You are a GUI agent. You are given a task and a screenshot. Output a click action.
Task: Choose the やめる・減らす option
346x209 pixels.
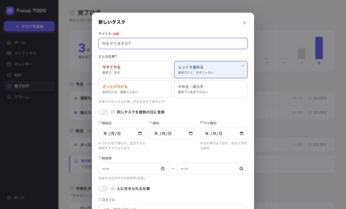[211, 89]
